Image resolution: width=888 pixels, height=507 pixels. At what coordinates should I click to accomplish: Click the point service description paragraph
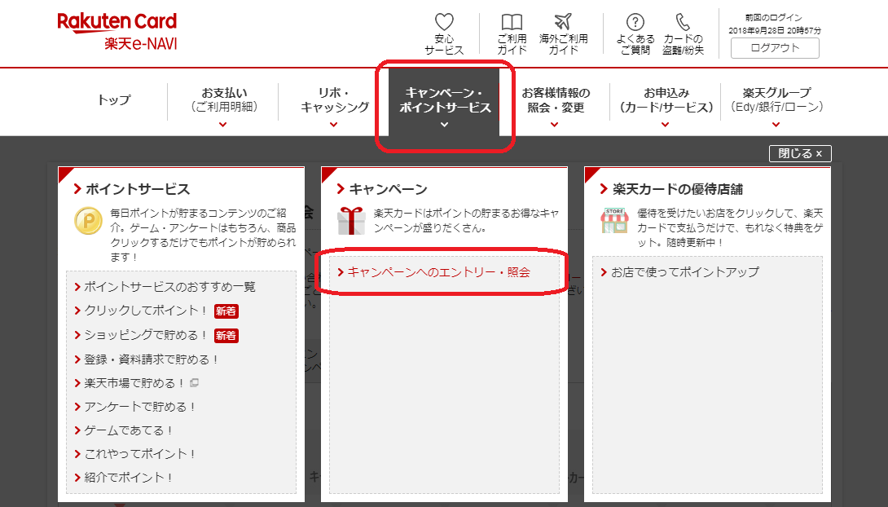(204, 235)
